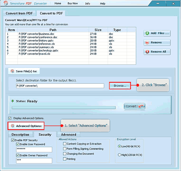Click the Advanced Options section header
The height and width of the screenshot is (171, 181).
[x=26, y=126]
